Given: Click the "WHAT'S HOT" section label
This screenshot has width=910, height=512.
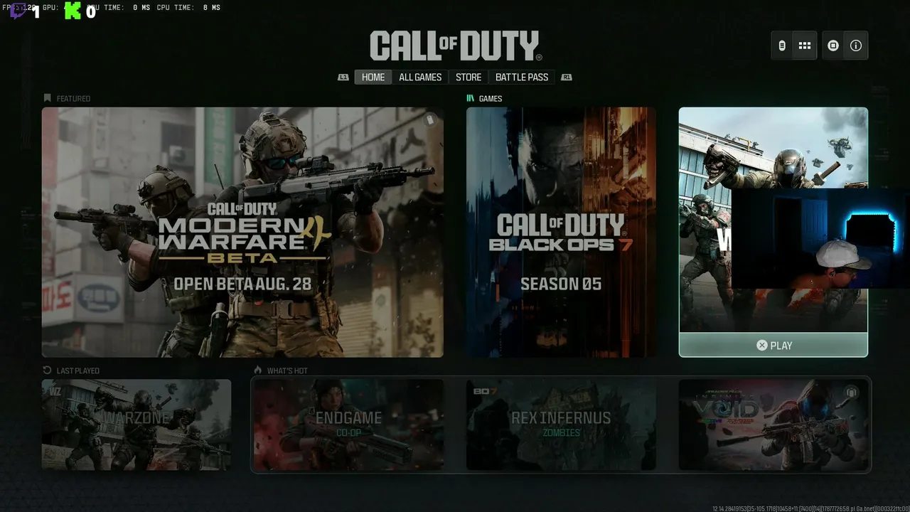Looking at the screenshot, I should (287, 370).
